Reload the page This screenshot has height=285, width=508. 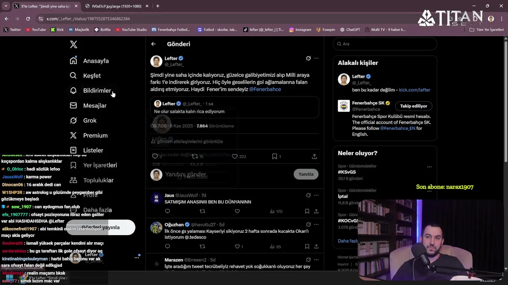pyautogui.click(x=28, y=19)
